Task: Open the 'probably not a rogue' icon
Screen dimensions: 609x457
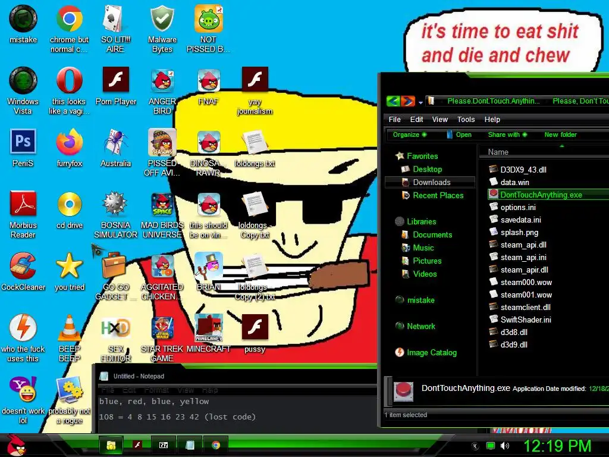Action: click(69, 400)
